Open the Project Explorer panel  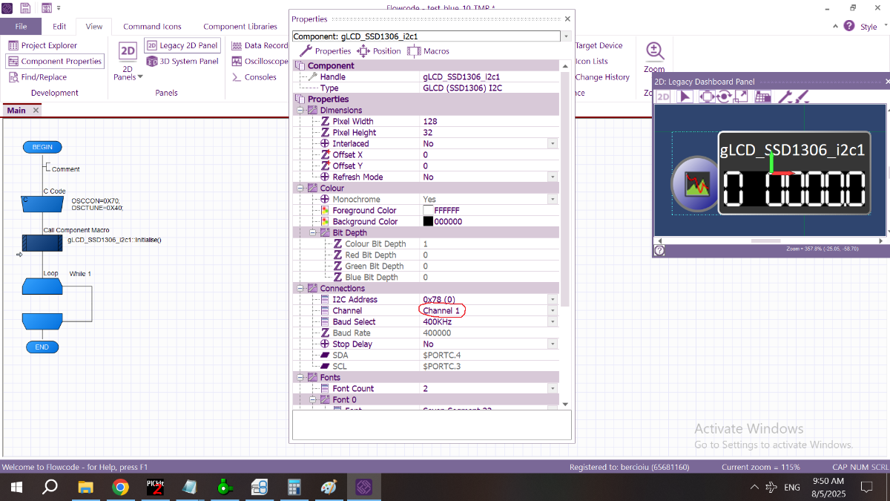click(43, 45)
